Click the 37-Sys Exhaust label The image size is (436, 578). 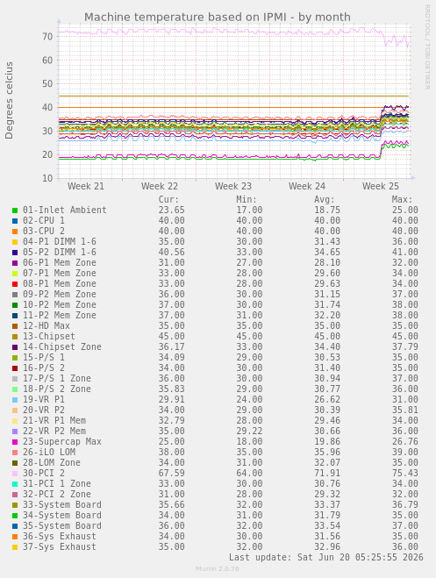pyautogui.click(x=60, y=546)
